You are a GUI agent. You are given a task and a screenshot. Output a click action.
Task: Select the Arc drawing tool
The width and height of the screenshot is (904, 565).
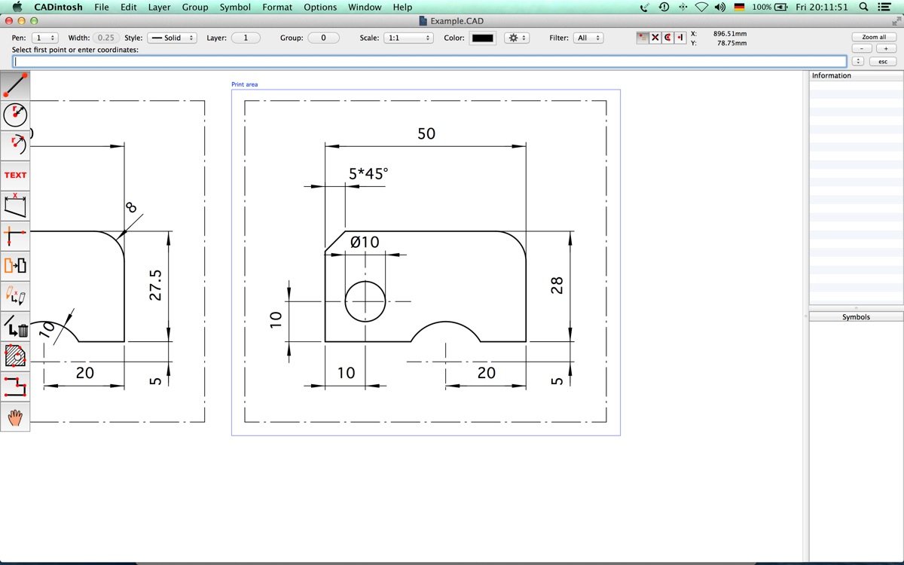(x=15, y=145)
